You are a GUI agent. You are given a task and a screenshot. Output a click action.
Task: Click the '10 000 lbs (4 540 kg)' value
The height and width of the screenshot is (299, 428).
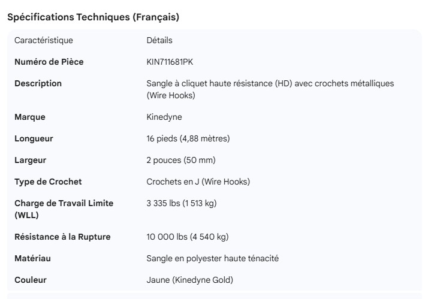(x=188, y=237)
